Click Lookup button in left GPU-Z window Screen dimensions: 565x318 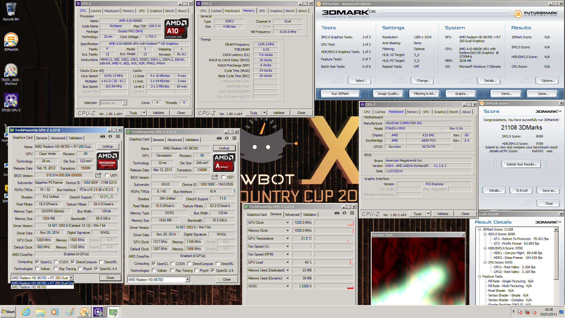pos(107,146)
